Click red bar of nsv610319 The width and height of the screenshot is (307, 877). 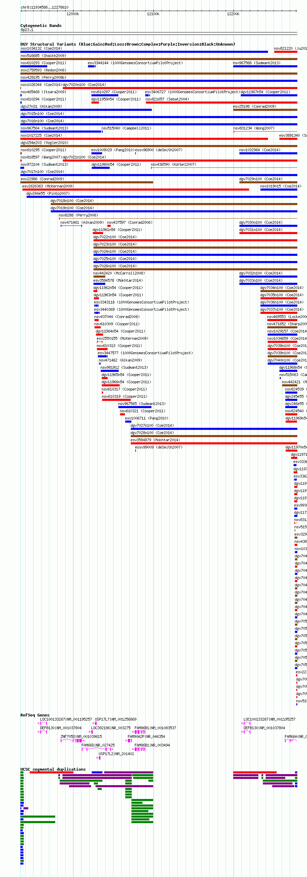(116, 400)
